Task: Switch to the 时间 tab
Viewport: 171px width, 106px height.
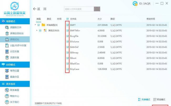Action: [59, 19]
